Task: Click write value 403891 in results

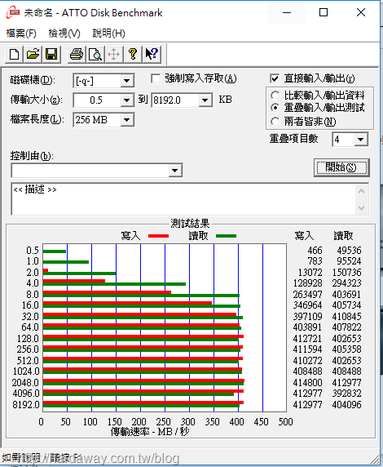Action: [307, 327]
